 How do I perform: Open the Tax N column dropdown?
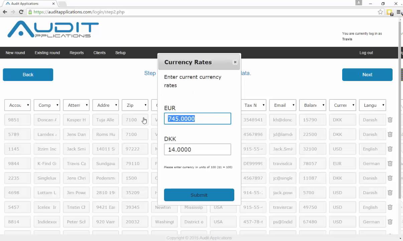(253, 105)
